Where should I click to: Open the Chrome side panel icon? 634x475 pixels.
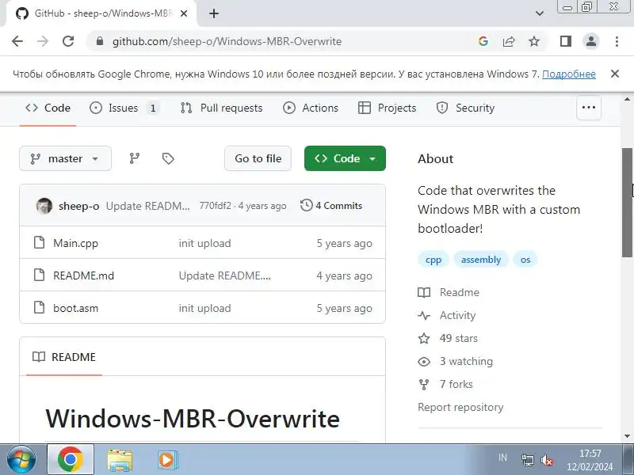(x=566, y=41)
